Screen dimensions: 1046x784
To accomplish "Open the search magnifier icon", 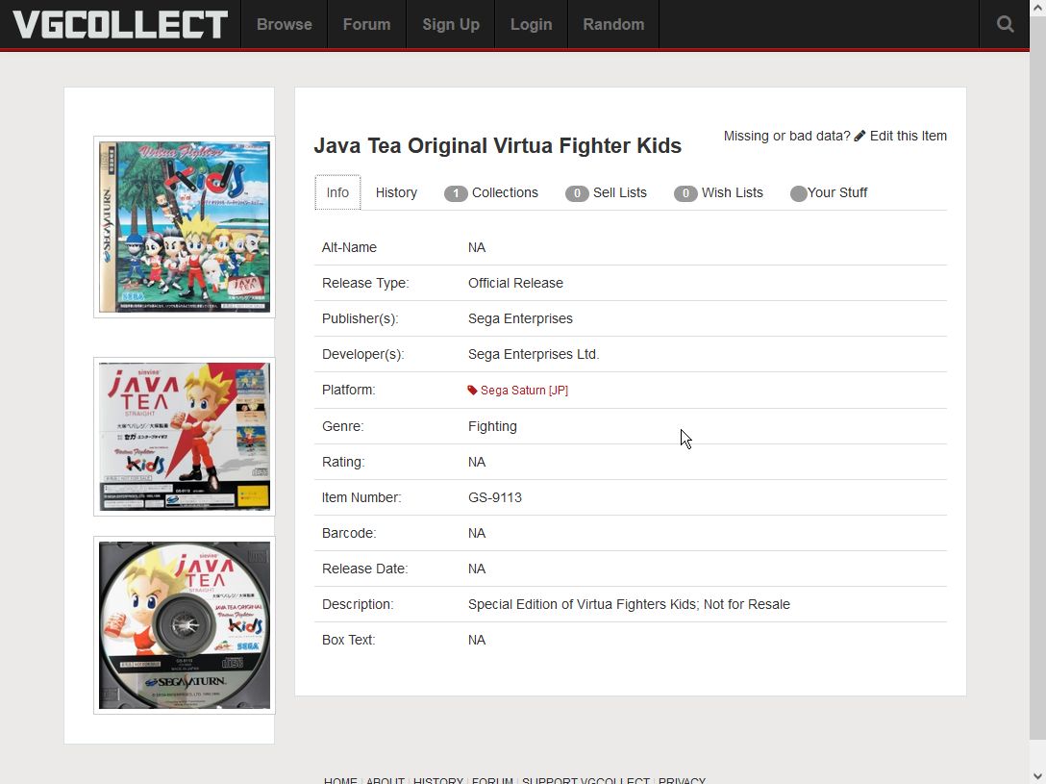I will [x=1005, y=23].
